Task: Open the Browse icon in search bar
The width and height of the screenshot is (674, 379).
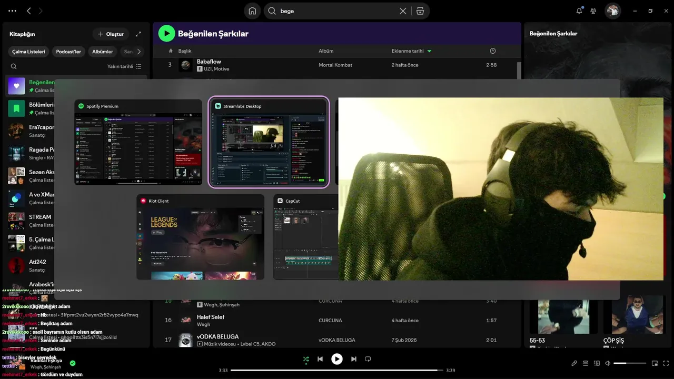Action: coord(420,11)
